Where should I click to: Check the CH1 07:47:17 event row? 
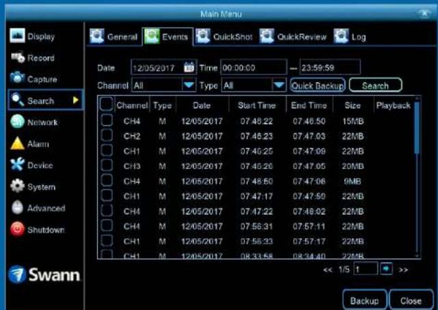107,196
